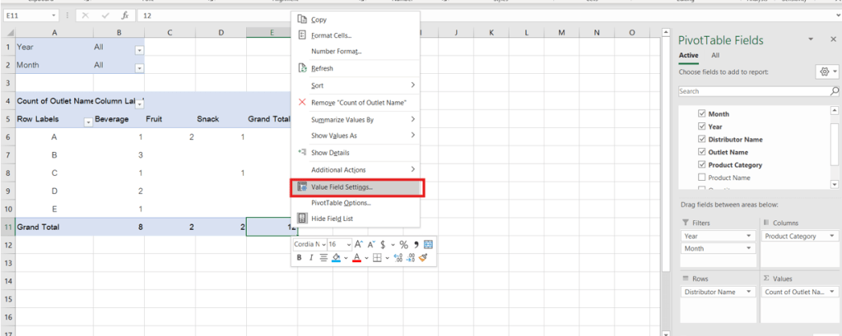Click Bold in the mini toolbar
Image resolution: width=842 pixels, height=336 pixels.
(300, 258)
